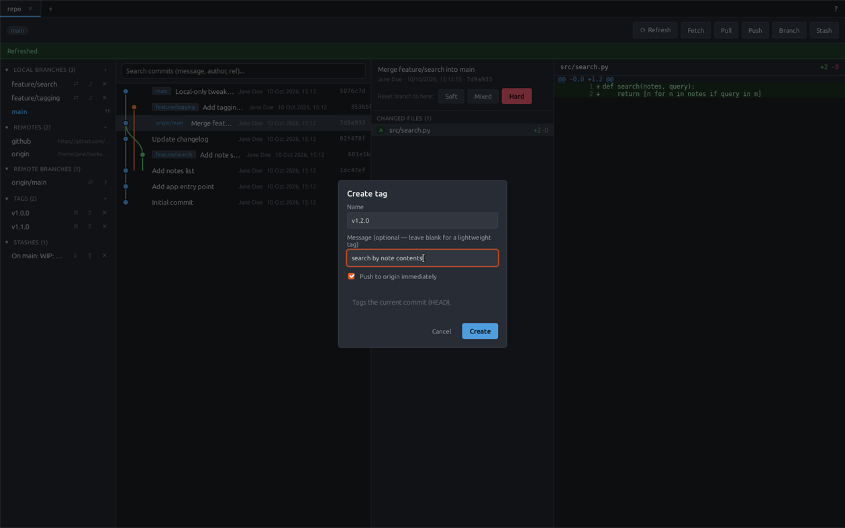The height and width of the screenshot is (528, 845).
Task: Close the repo tab
Action: pyautogui.click(x=30, y=9)
